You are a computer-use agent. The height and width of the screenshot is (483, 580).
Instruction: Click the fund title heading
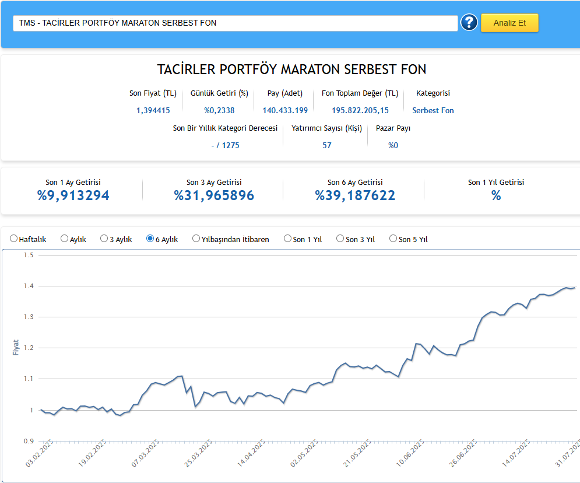click(292, 69)
